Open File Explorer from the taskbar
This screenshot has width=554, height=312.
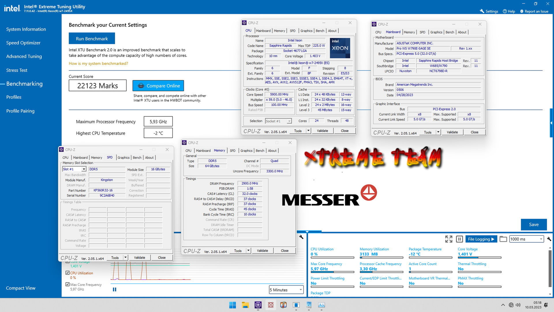tap(245, 305)
